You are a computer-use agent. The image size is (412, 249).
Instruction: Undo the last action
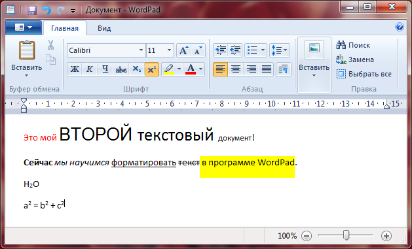(47, 10)
